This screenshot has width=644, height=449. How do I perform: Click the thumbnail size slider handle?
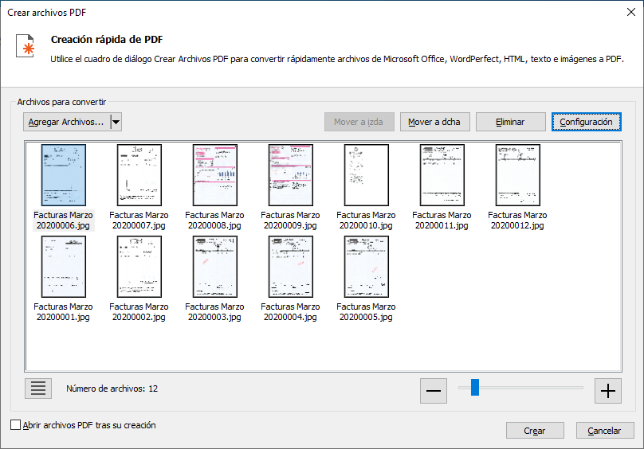(x=474, y=388)
